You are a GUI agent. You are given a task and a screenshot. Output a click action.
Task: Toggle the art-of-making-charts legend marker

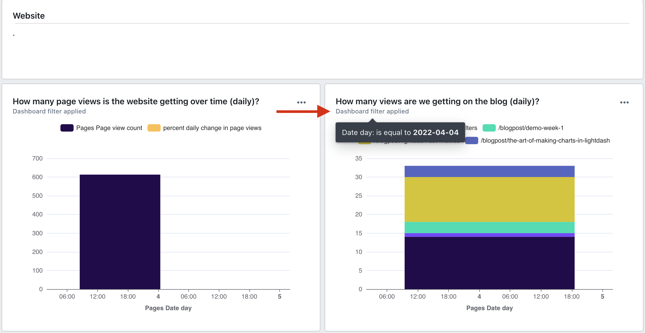[x=471, y=141]
